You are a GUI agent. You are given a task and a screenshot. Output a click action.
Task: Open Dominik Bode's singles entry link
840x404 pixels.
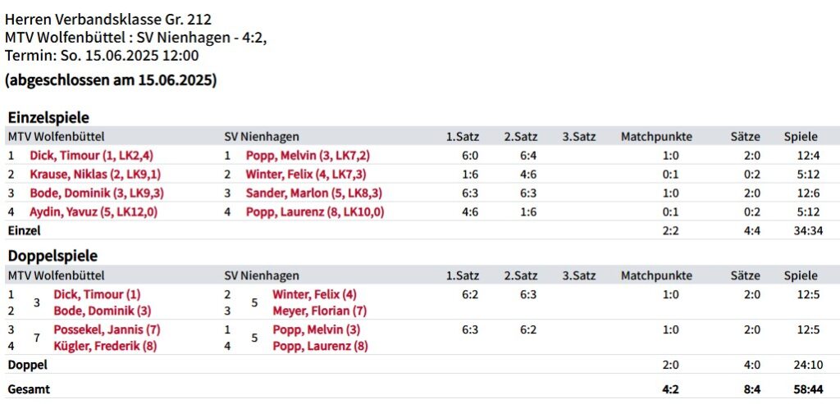pyautogui.click(x=96, y=193)
